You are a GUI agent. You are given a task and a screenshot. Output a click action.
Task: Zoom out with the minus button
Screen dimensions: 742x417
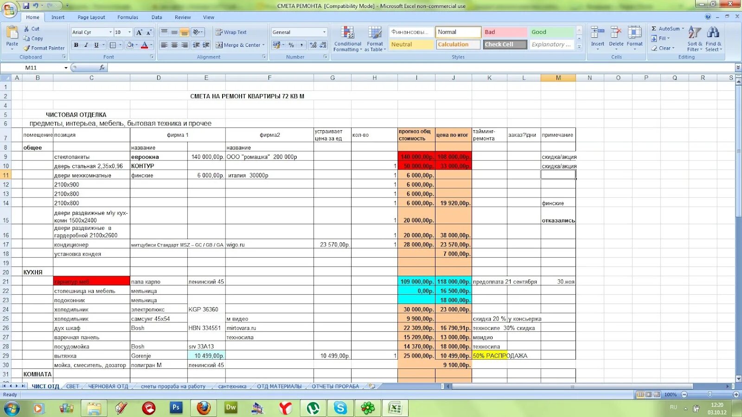coord(684,395)
